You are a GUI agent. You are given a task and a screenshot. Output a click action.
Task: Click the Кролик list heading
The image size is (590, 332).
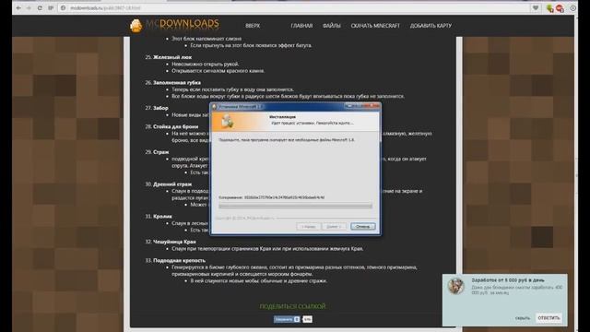tap(162, 217)
